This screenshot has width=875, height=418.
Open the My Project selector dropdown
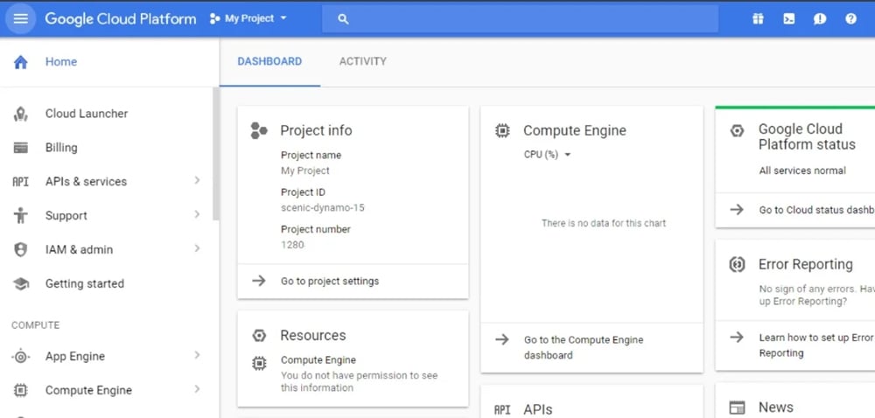(x=248, y=18)
